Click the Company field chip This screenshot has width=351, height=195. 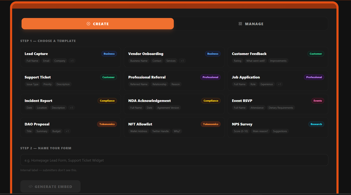pyautogui.click(x=60, y=61)
